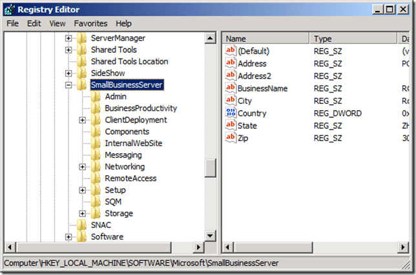Select the State value name
Image resolution: width=416 pixels, height=275 pixels.
click(247, 126)
